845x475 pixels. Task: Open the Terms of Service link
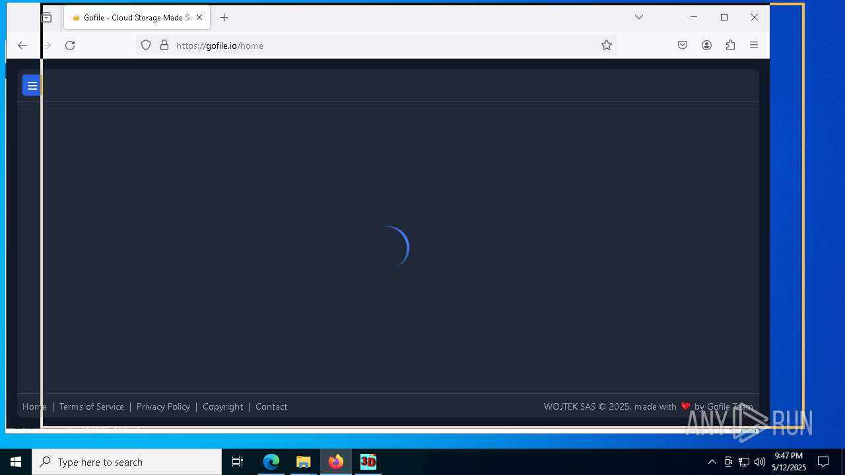click(92, 406)
